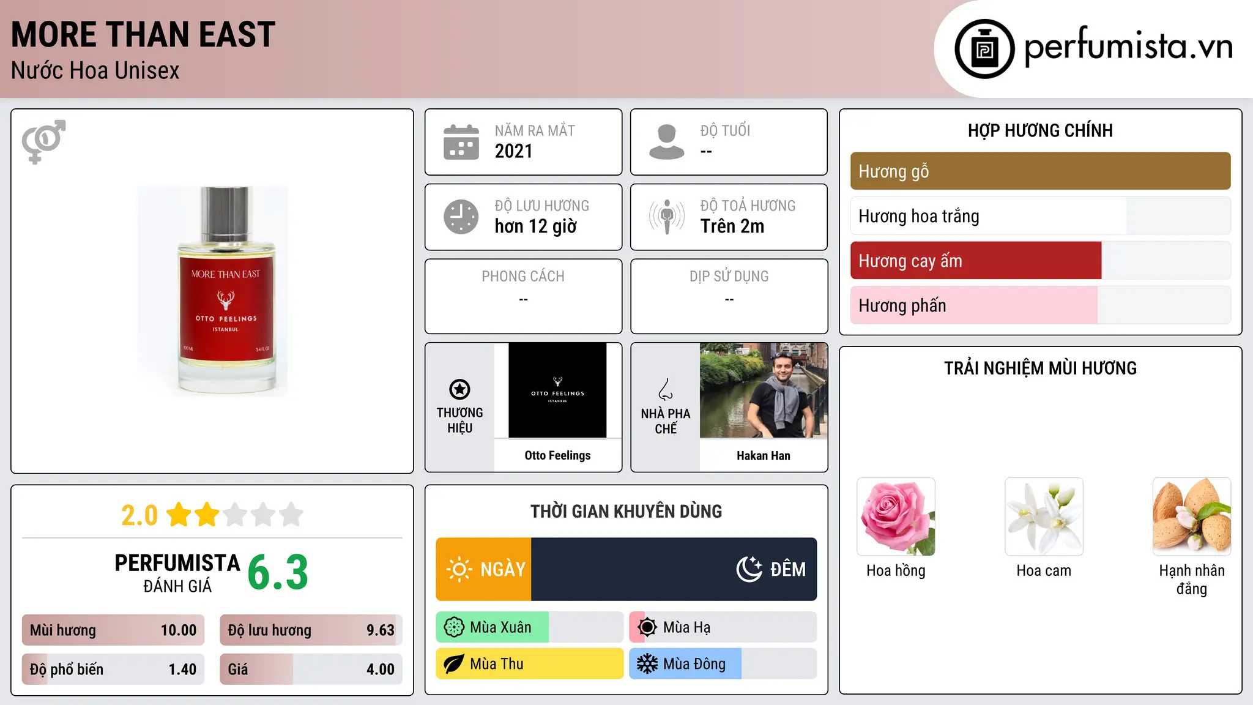
Task: Click the dark Đêm night segment
Action: [x=674, y=569]
